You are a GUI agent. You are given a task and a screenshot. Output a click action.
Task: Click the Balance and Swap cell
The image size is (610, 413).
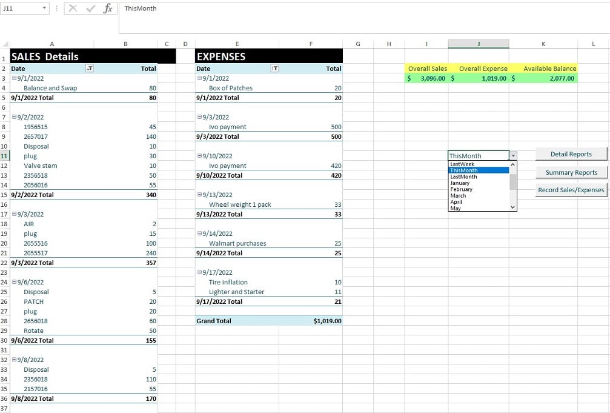(50, 88)
